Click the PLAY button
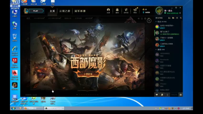 36,11
